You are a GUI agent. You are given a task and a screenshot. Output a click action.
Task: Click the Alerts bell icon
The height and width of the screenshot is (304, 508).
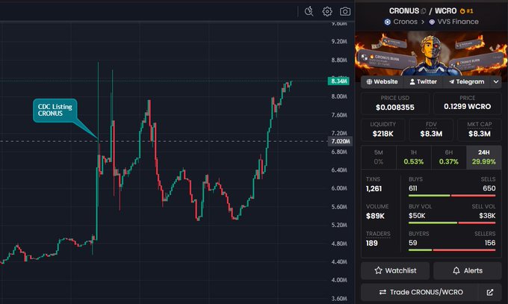point(456,270)
